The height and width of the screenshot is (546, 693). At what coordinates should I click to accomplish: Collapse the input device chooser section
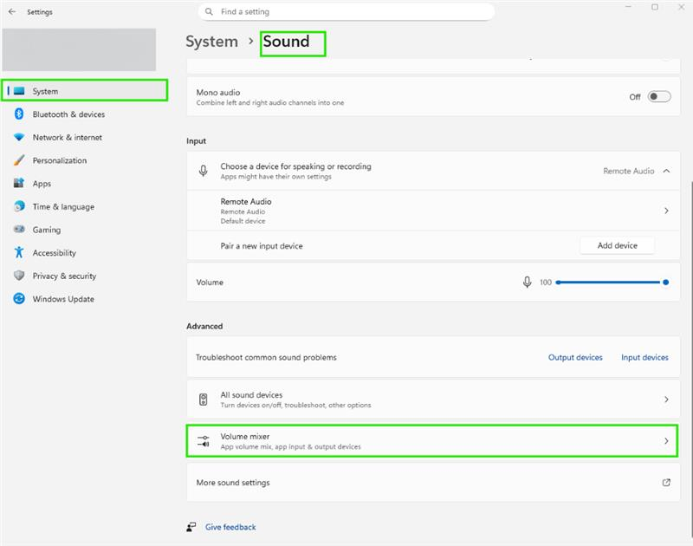[666, 172]
